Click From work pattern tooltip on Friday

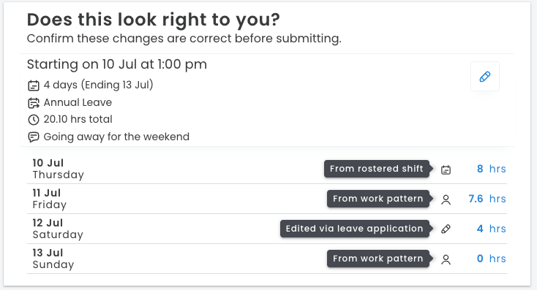378,199
